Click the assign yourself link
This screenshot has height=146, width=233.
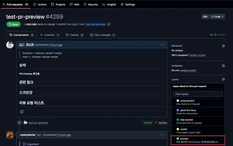(188, 70)
